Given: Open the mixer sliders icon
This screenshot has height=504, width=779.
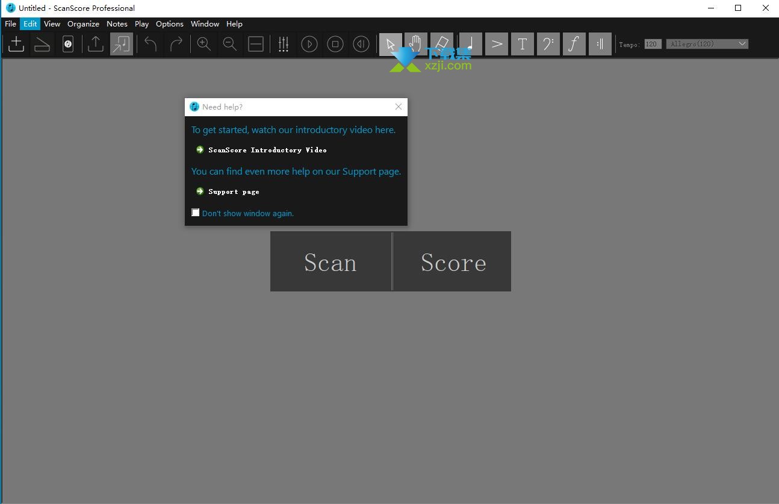Looking at the screenshot, I should (x=284, y=44).
